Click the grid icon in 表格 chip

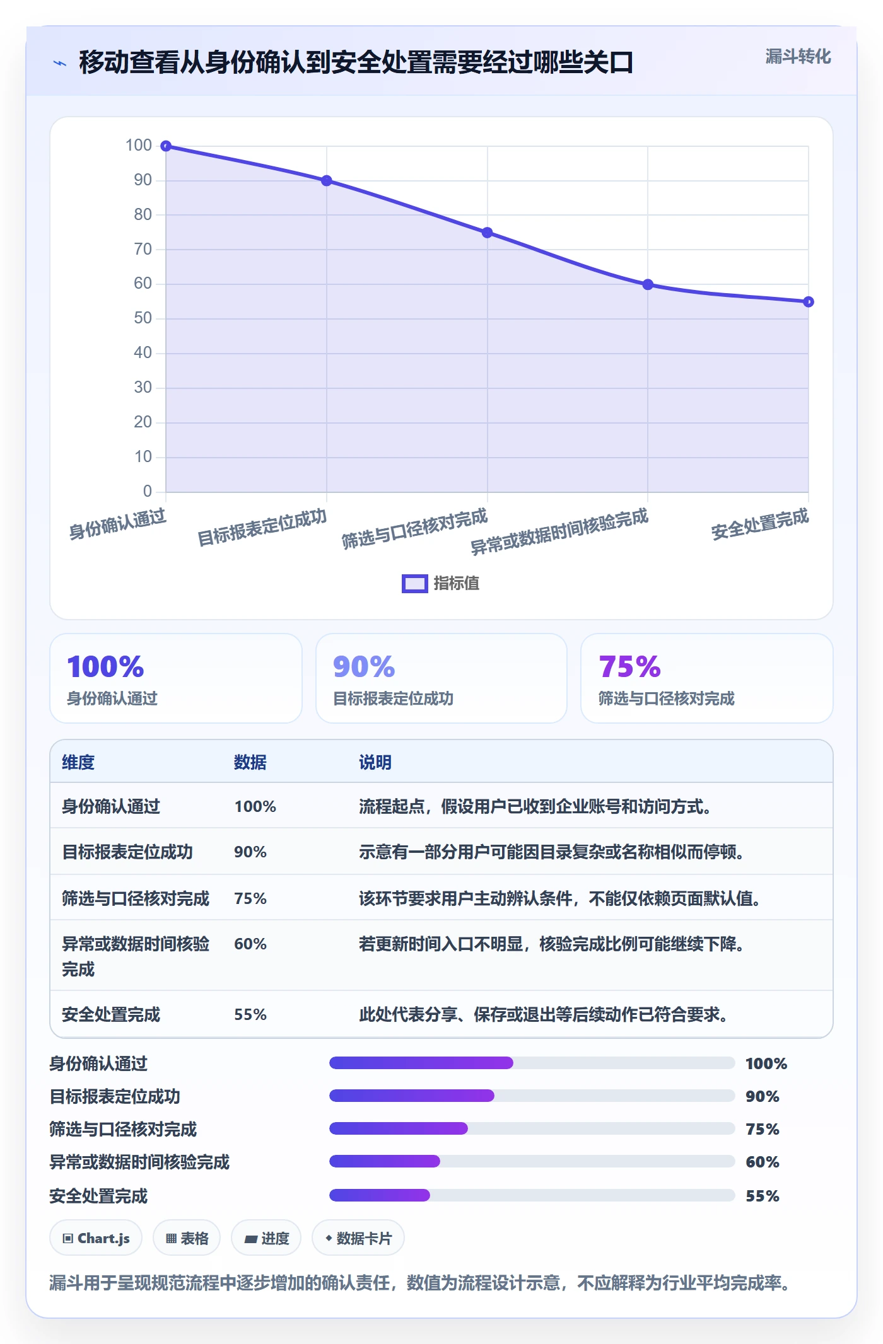point(171,1239)
